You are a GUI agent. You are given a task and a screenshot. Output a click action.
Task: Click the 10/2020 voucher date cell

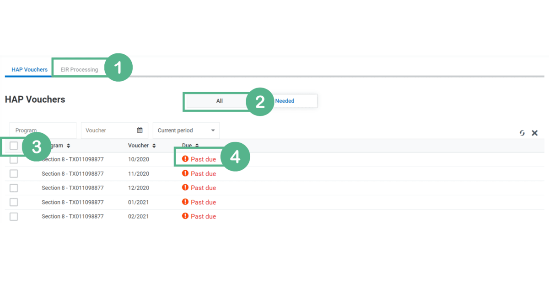139,159
